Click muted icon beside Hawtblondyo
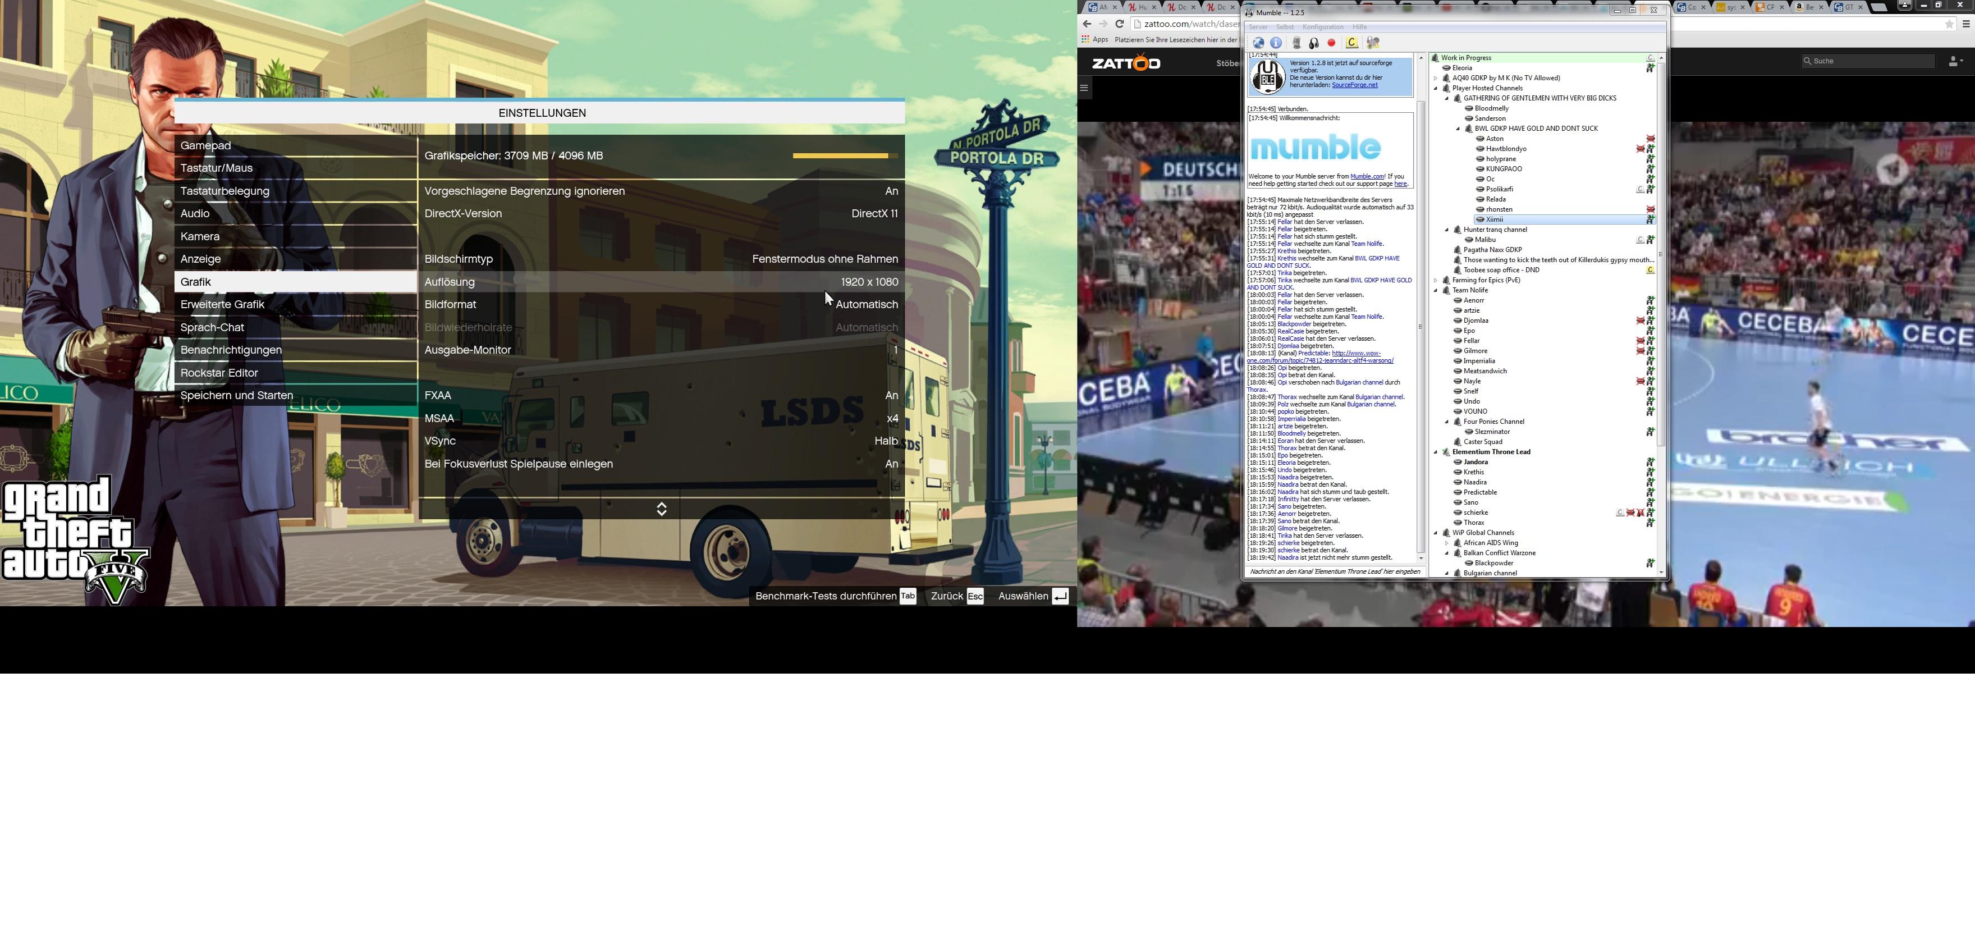Image resolution: width=1975 pixels, height=938 pixels. coord(1641,149)
